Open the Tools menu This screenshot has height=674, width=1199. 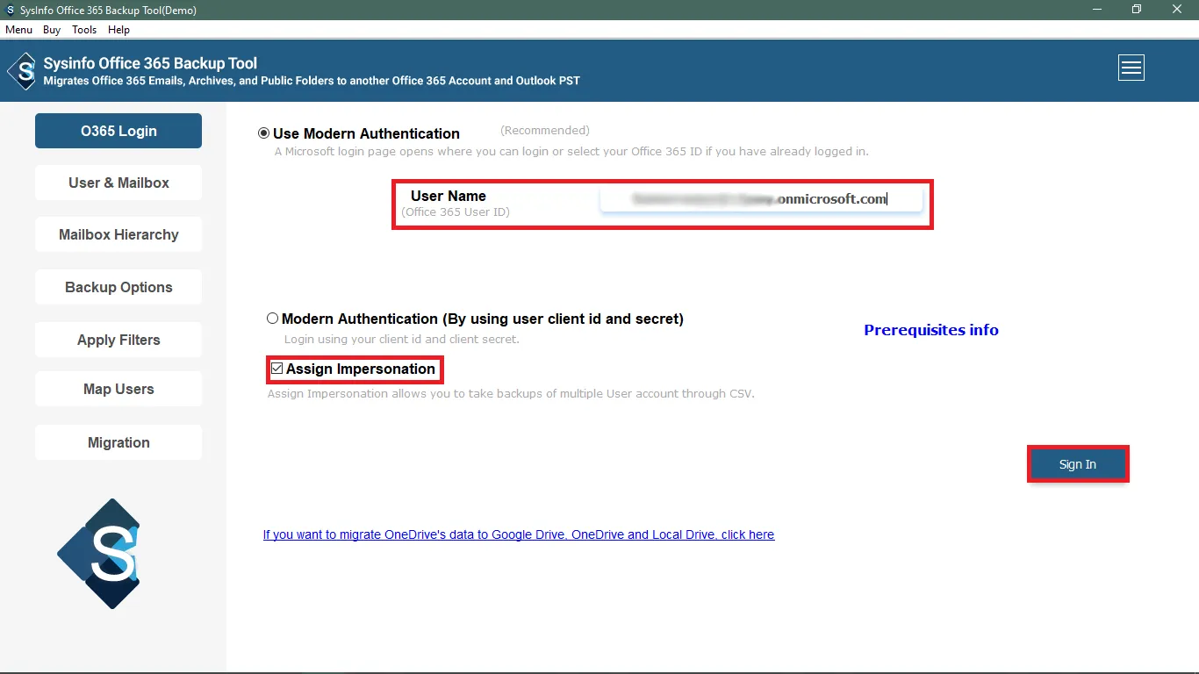pyautogui.click(x=84, y=30)
